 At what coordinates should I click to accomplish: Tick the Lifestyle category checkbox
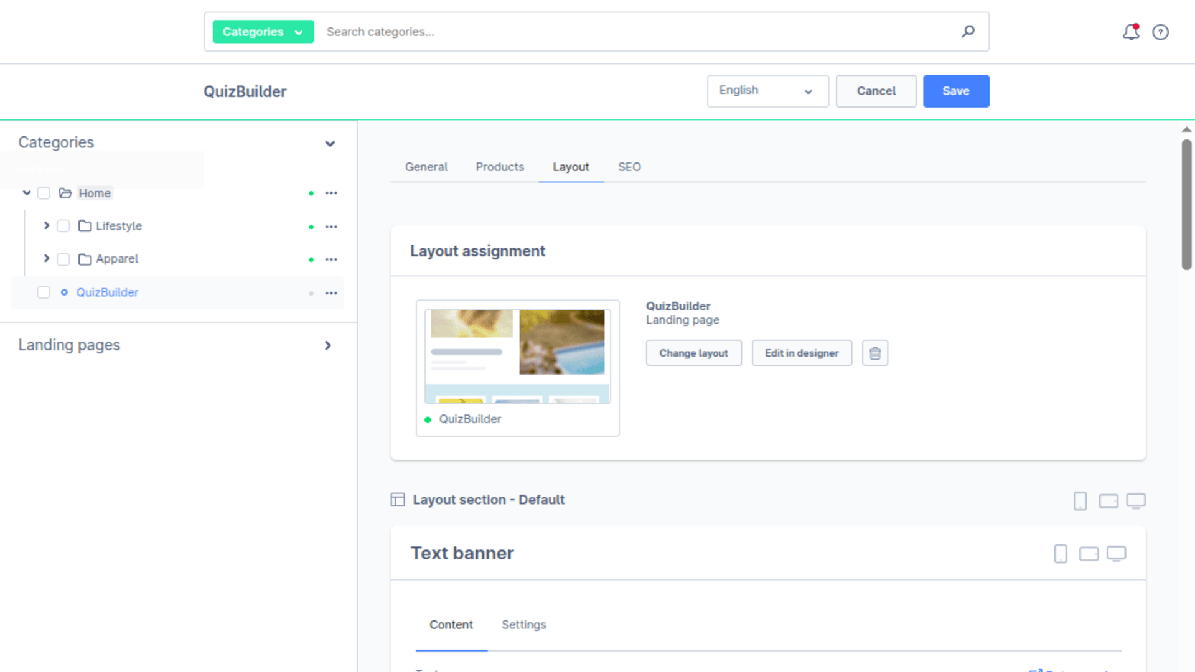[x=63, y=226]
